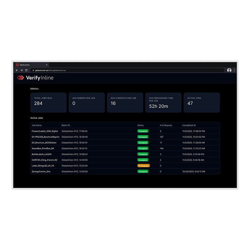Click Complete badge for ProductLabels_25M_Digital

click(143, 131)
